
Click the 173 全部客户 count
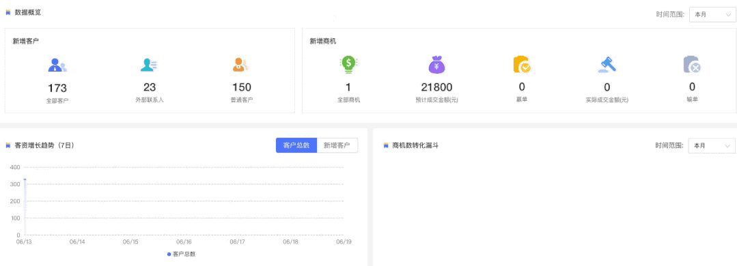coord(57,88)
